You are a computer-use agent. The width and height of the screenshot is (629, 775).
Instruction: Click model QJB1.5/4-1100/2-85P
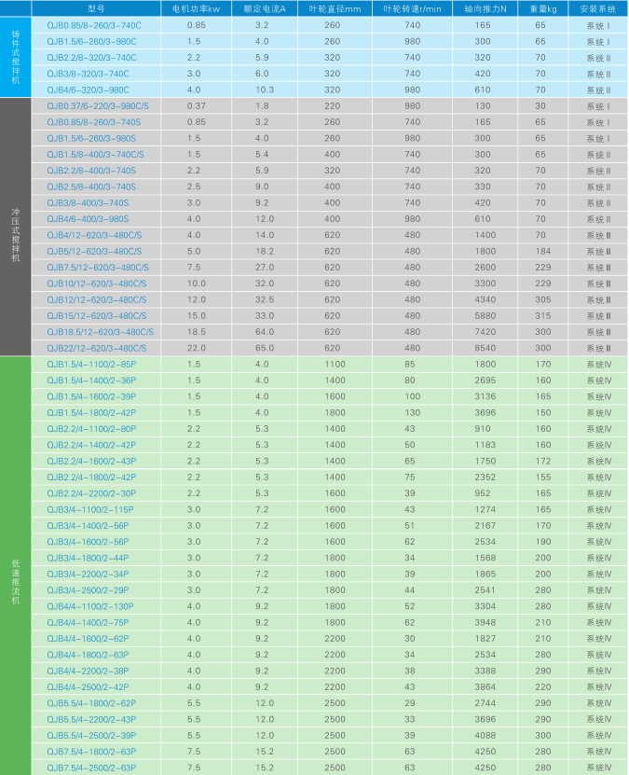(90, 364)
